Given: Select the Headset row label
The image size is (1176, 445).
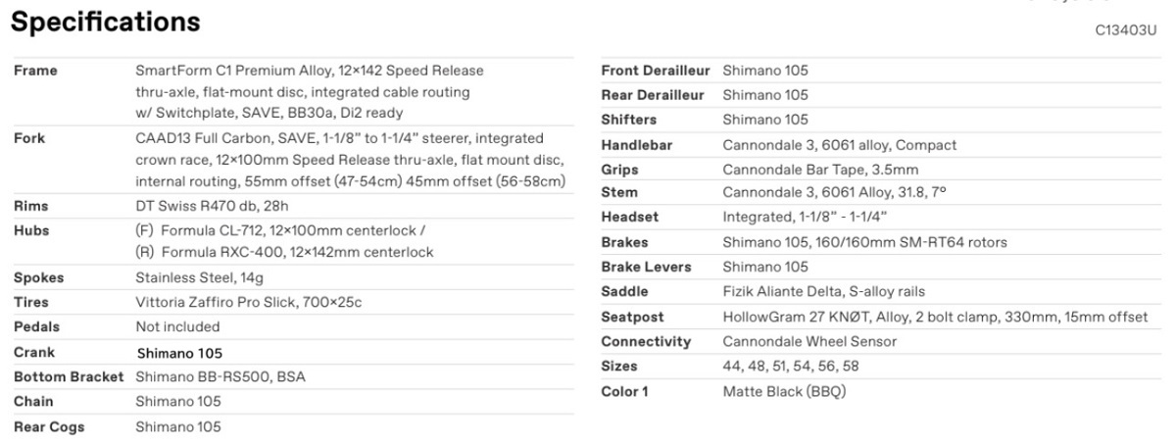Looking at the screenshot, I should [x=629, y=217].
